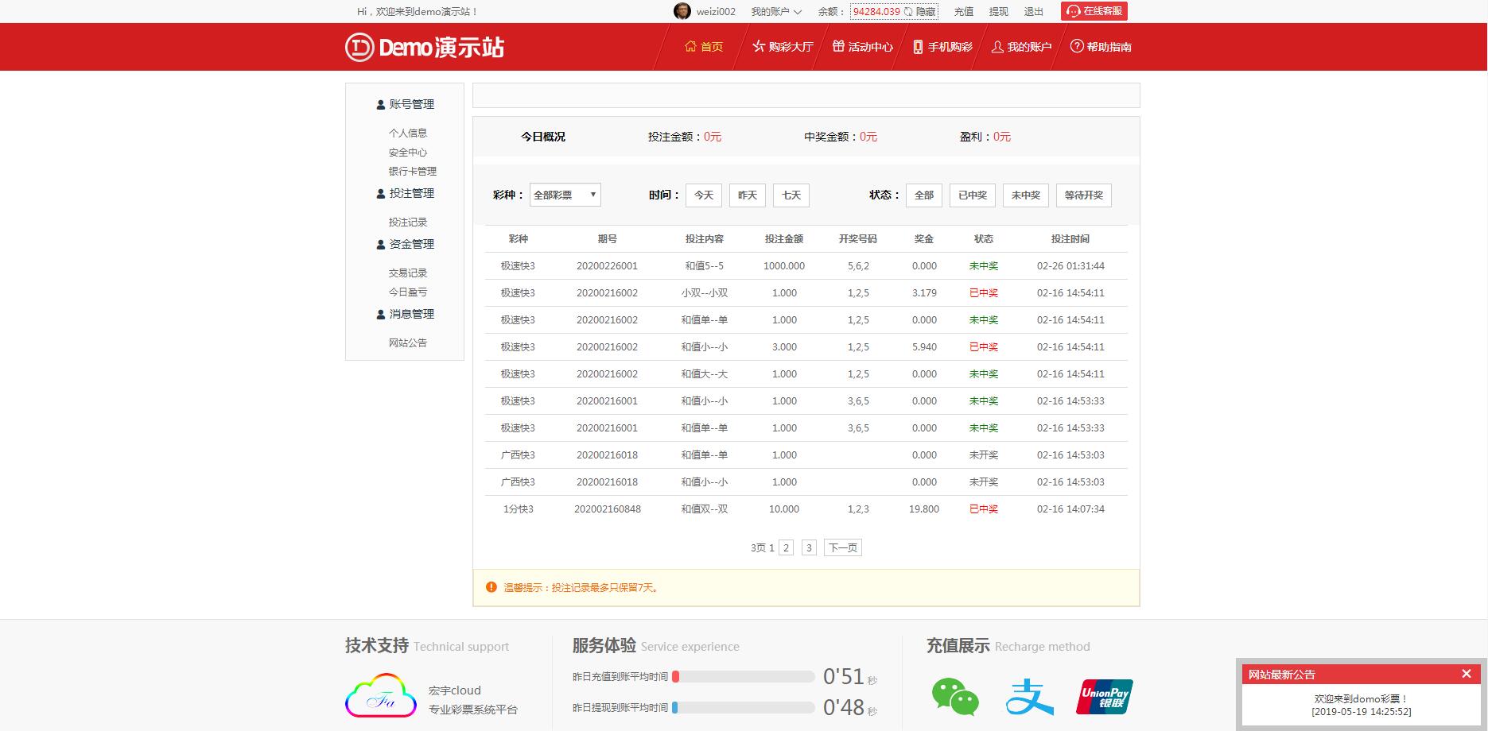Click bet content 小双--小双
The image size is (1488, 731).
[705, 293]
